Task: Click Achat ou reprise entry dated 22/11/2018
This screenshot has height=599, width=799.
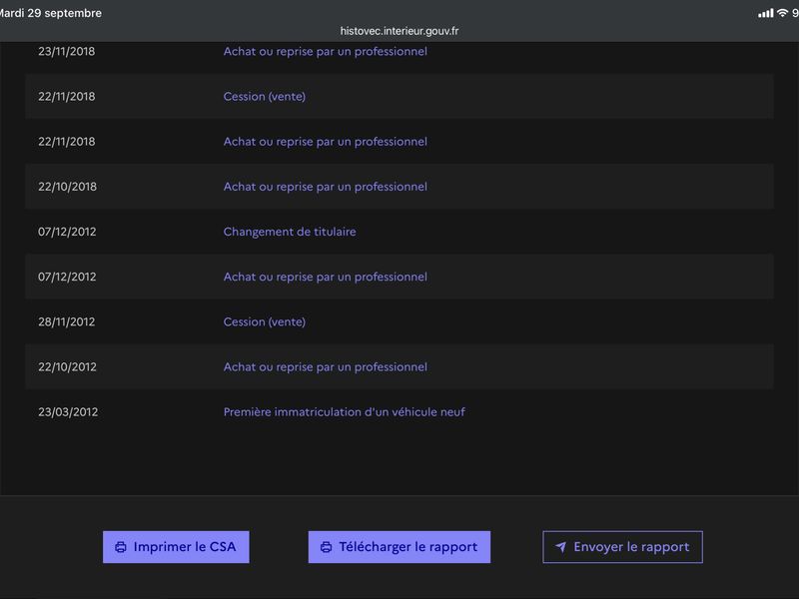Action: [x=326, y=142]
